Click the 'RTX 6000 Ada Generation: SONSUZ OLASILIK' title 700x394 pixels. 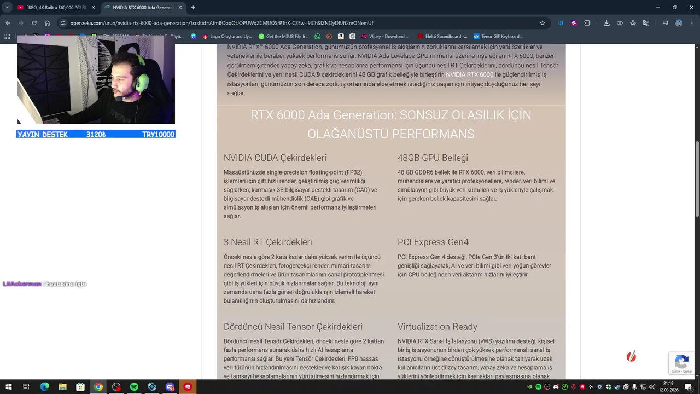click(390, 124)
